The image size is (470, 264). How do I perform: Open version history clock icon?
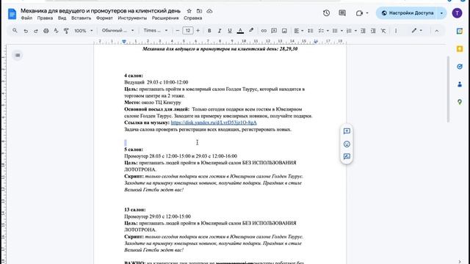326,13
